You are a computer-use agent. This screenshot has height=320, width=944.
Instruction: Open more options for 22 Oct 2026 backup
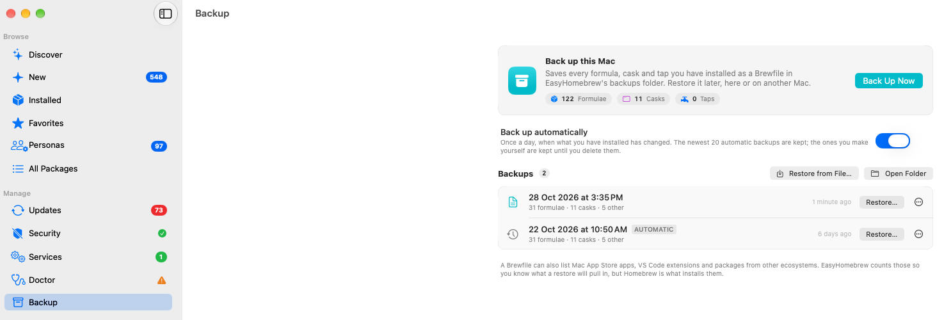(x=918, y=234)
